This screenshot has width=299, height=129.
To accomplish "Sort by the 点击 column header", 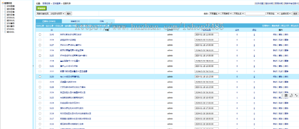I will pos(237,30).
